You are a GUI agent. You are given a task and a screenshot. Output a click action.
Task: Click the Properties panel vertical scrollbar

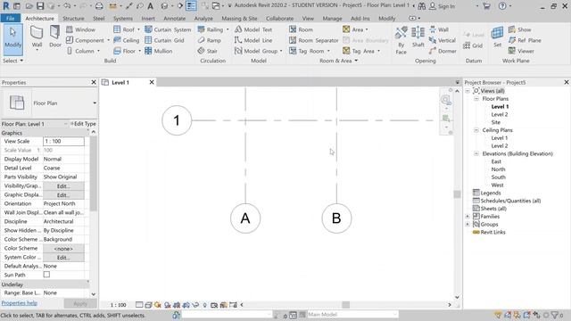(x=93, y=174)
